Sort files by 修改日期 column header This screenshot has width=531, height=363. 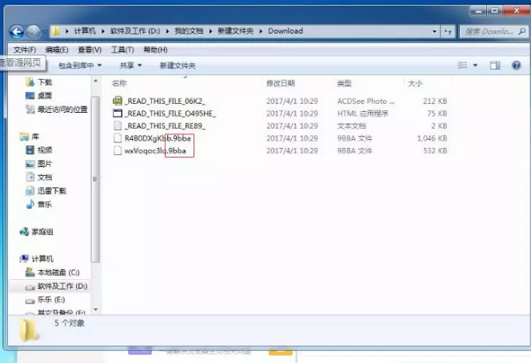[x=280, y=83]
